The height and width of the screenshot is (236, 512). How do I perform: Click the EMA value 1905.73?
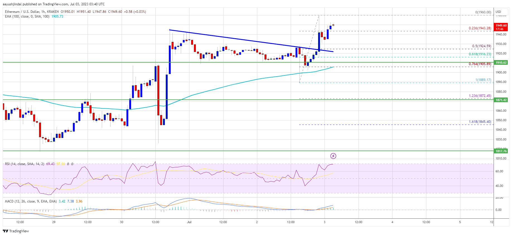(57, 16)
